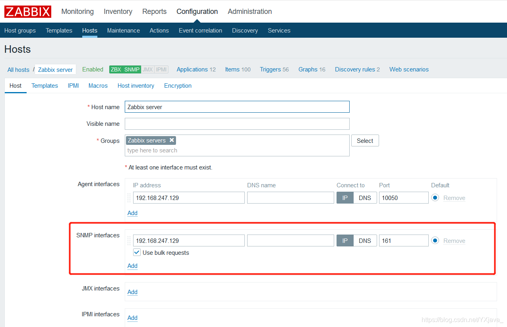Screen dimensions: 507x327
Task: Go to Hosts submenu
Action: [x=90, y=31]
